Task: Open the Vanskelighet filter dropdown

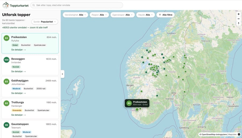Action: click(76, 15)
